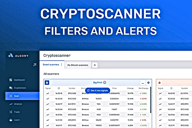
Task: Sort Big Print by Rel Change column
Action: [x=143, y=88]
